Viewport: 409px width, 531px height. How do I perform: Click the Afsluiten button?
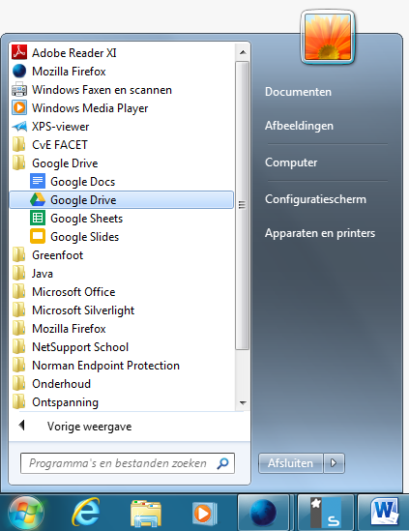tap(290, 463)
